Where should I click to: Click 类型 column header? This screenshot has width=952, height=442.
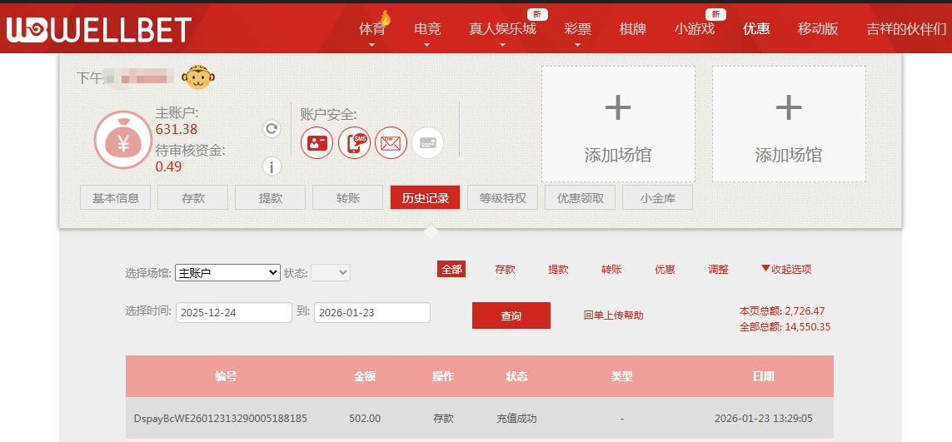622,376
